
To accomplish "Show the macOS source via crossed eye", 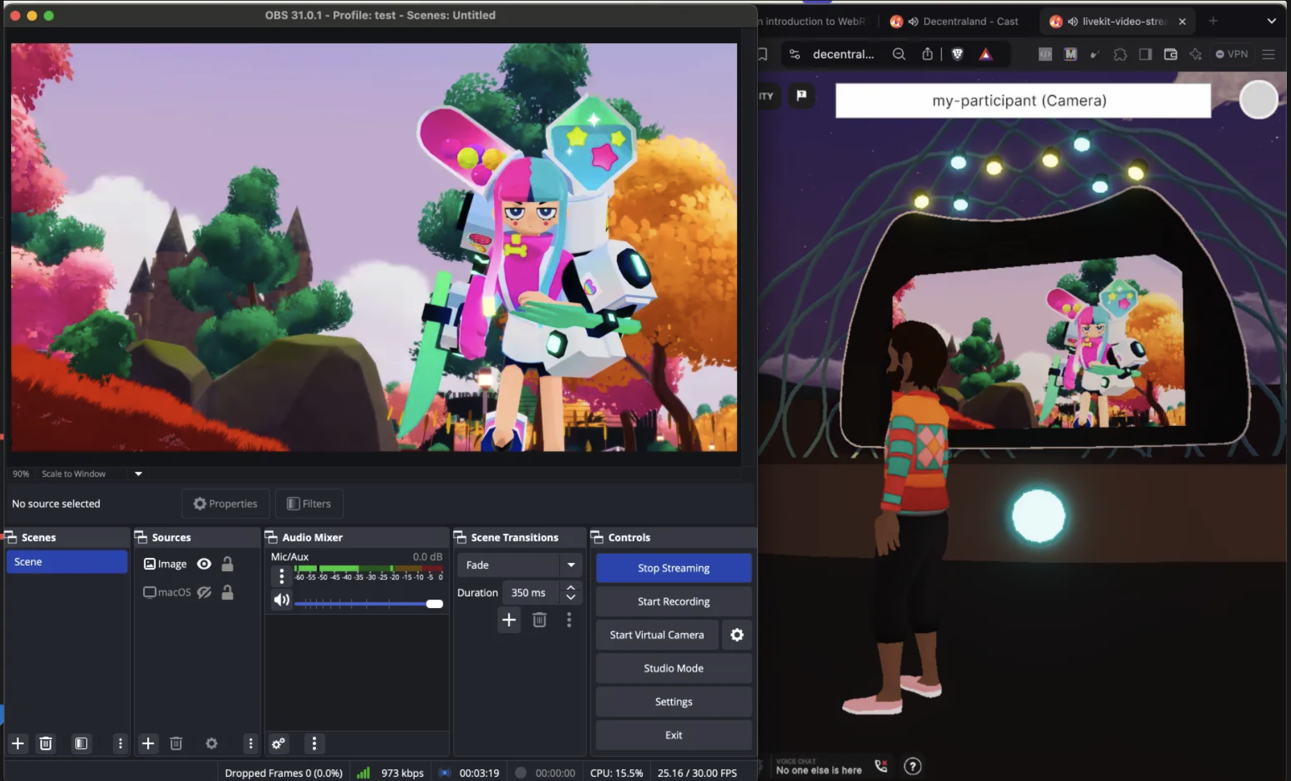I will click(204, 593).
